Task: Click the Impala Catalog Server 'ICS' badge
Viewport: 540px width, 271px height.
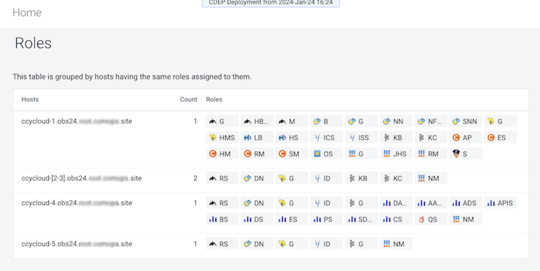Action: point(326,137)
